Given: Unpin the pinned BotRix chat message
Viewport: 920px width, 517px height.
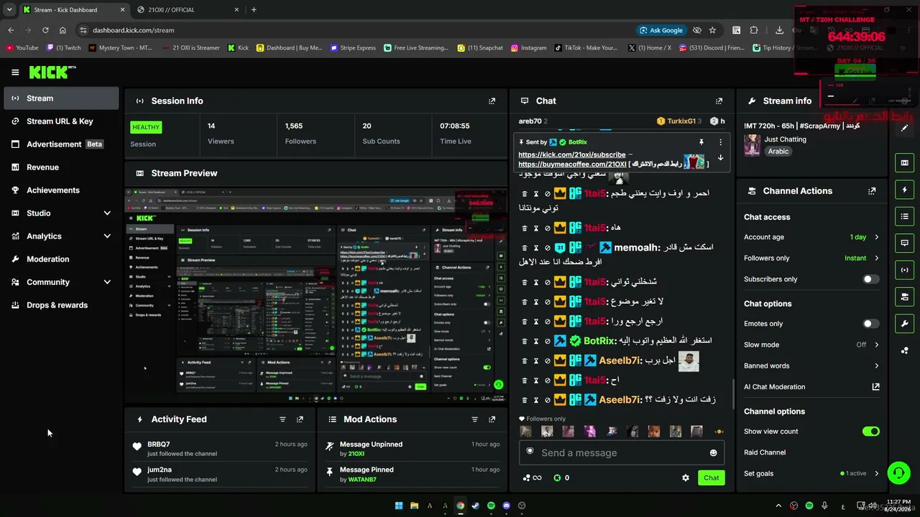Looking at the screenshot, I should click(701, 142).
